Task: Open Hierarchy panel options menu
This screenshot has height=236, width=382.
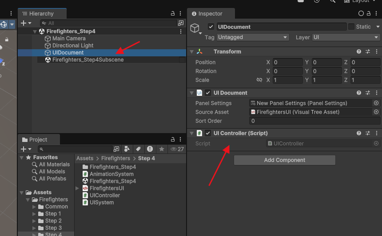Action: pos(180,13)
